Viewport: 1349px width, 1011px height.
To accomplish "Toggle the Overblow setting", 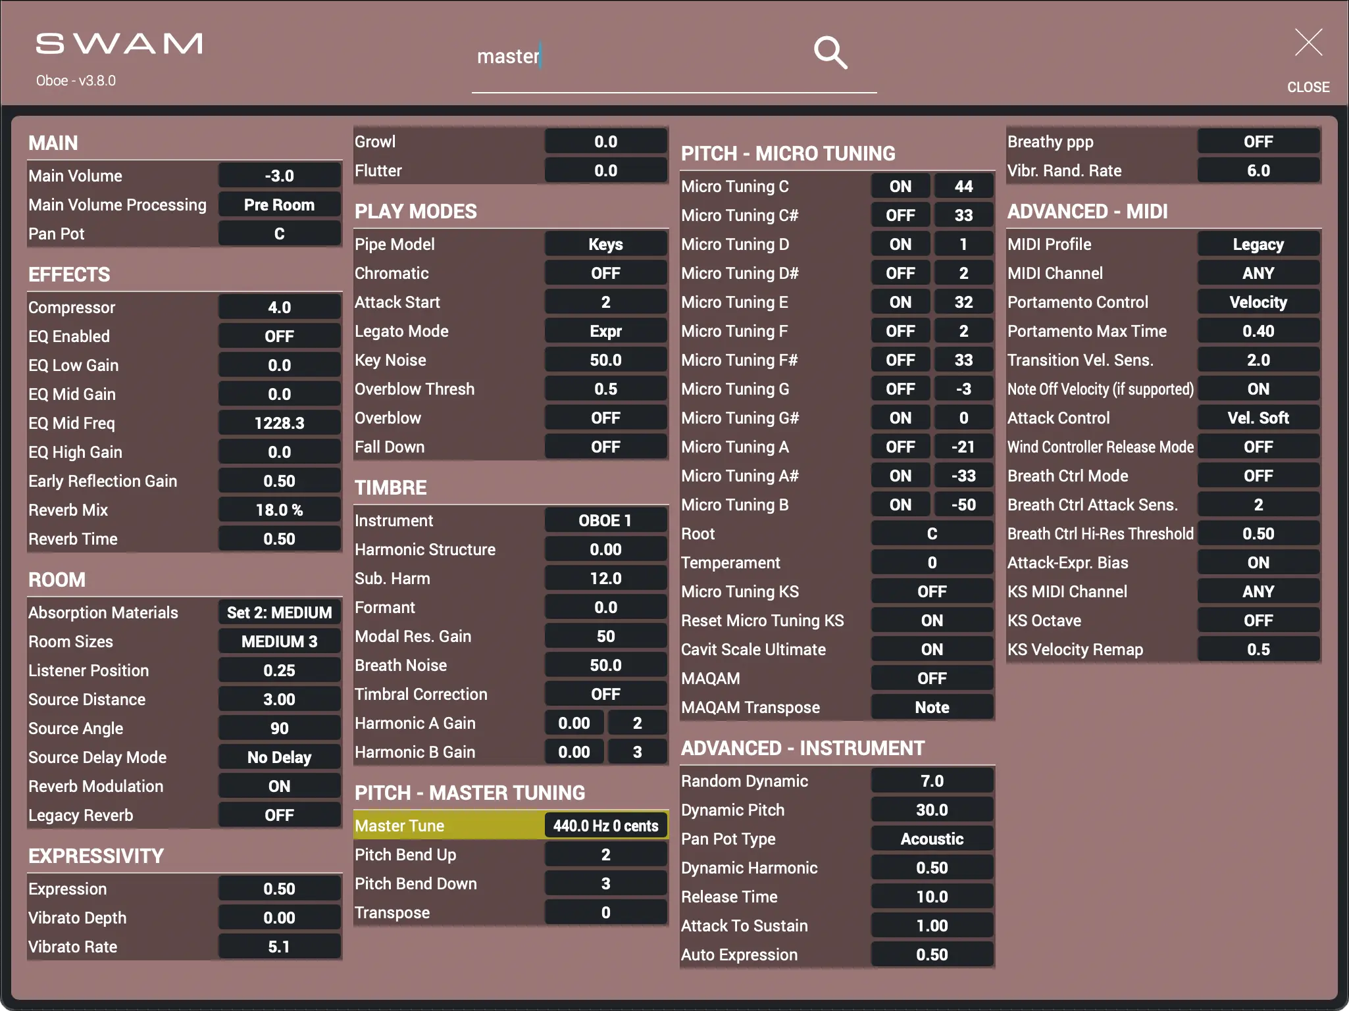I will click(x=605, y=418).
